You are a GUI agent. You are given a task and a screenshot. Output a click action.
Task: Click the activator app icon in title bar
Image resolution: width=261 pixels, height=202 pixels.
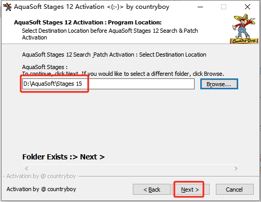7,7
